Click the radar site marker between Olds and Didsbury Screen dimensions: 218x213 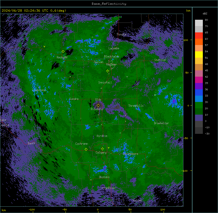[98, 105]
